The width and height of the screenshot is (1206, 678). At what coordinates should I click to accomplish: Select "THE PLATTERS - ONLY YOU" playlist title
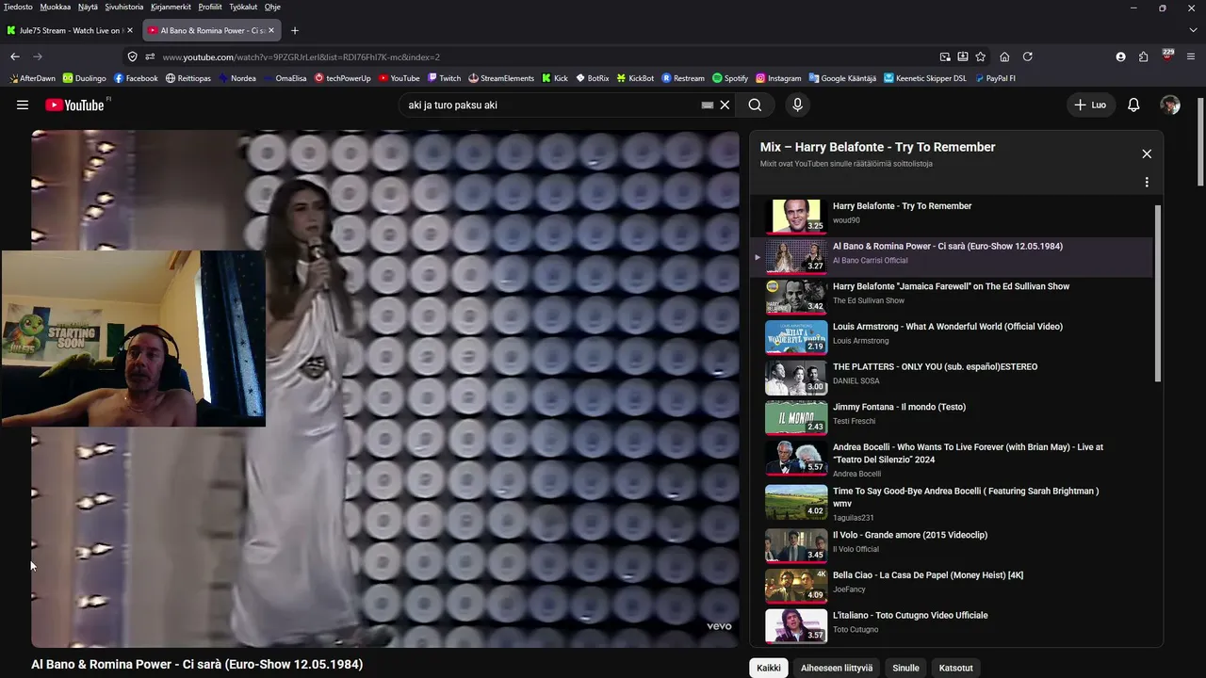pos(935,367)
